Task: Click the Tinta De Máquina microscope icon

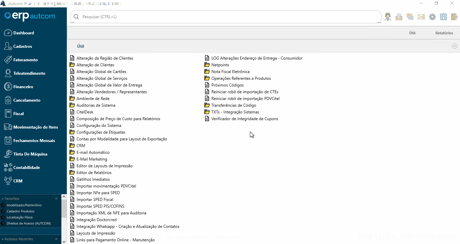Action: click(x=8, y=154)
